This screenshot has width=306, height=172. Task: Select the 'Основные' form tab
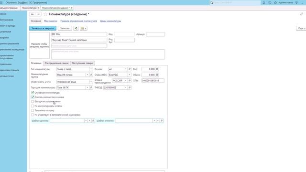click(36, 63)
